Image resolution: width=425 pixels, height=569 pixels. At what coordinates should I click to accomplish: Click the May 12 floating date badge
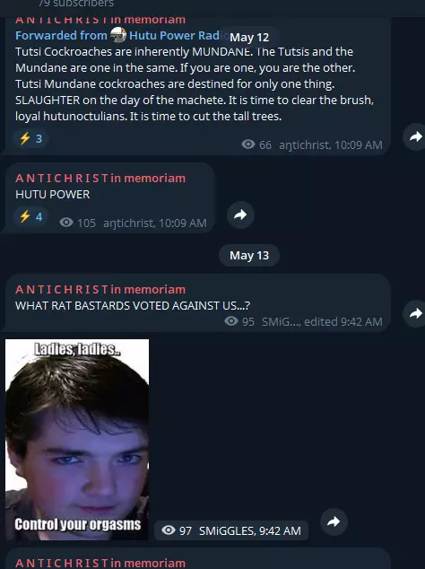(249, 38)
